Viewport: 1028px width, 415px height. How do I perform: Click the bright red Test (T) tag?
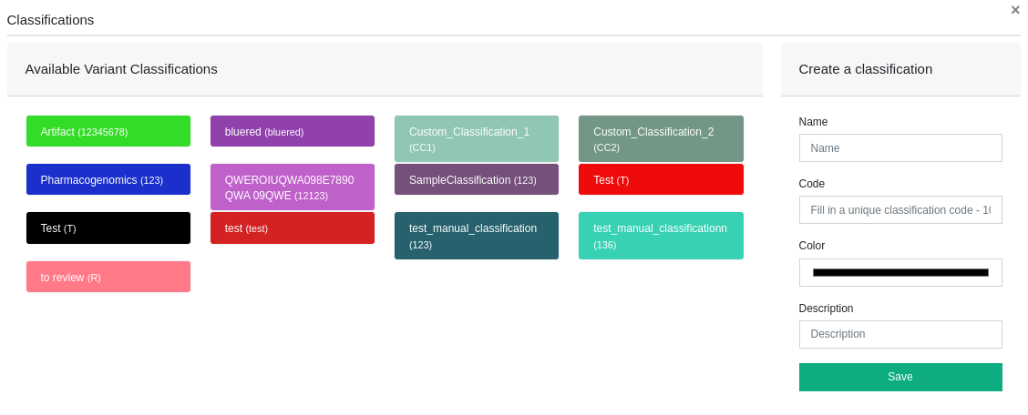point(660,179)
